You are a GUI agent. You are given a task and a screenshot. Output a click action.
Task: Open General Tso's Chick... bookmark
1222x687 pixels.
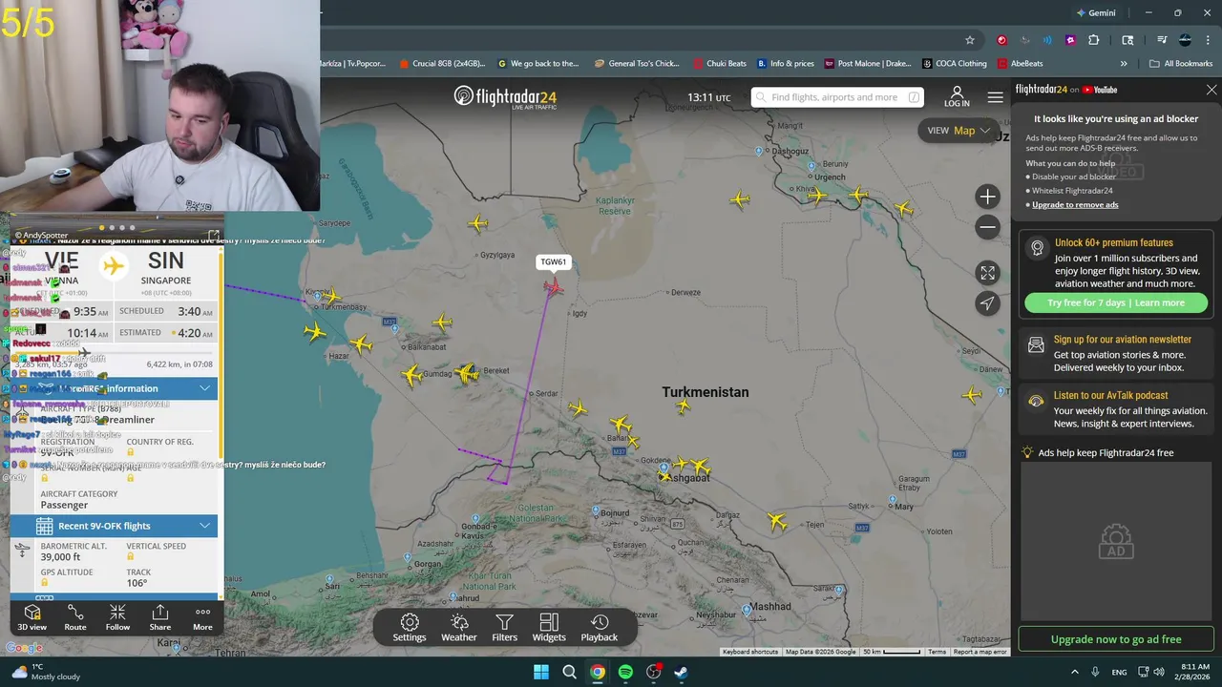(637, 64)
